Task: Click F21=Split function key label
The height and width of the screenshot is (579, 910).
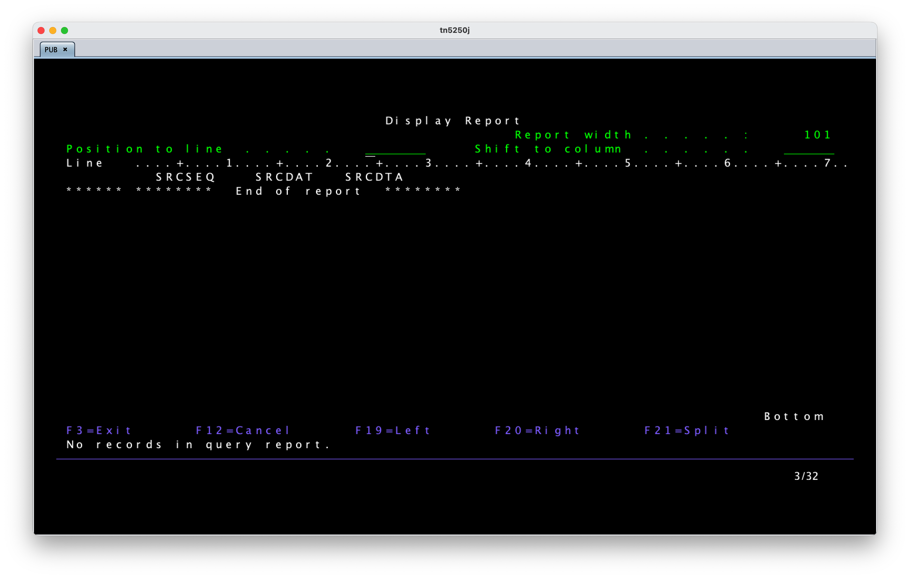Action: (x=687, y=430)
